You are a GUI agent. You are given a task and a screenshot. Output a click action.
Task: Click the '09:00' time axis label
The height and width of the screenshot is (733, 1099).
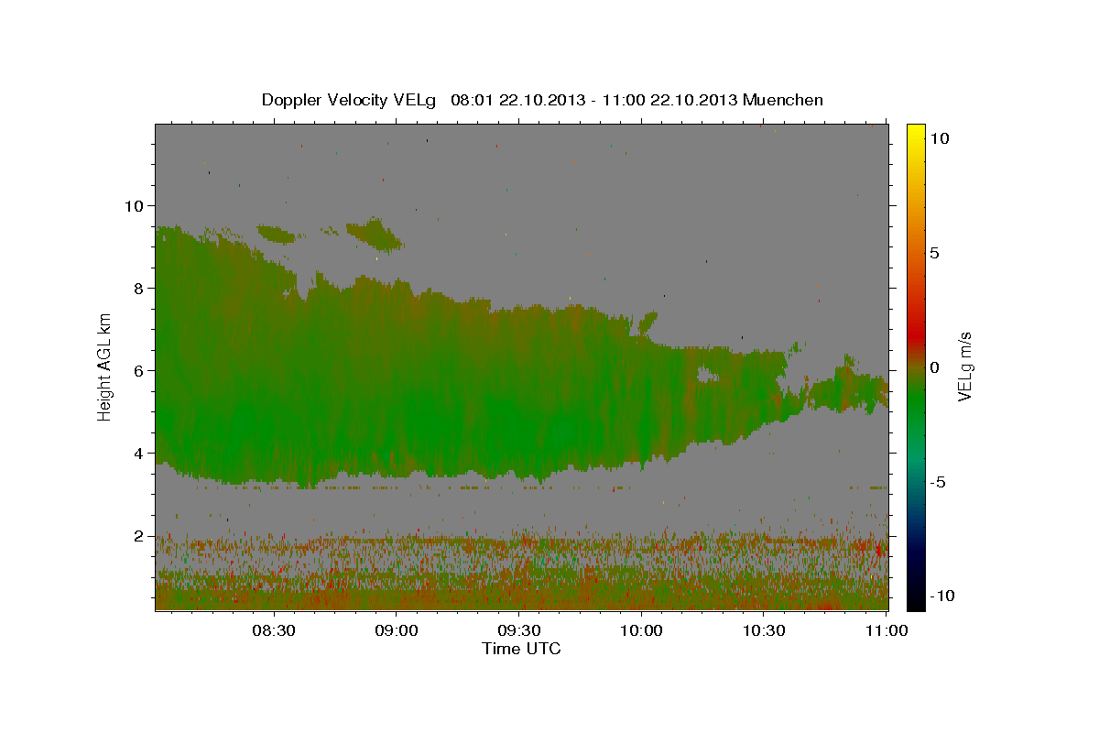(396, 630)
